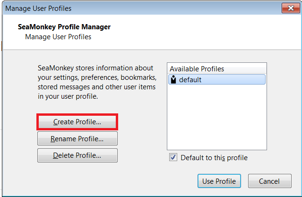The width and height of the screenshot is (302, 197).
Task: Click the 'Default to this profile' label
Action: pyautogui.click(x=214, y=158)
